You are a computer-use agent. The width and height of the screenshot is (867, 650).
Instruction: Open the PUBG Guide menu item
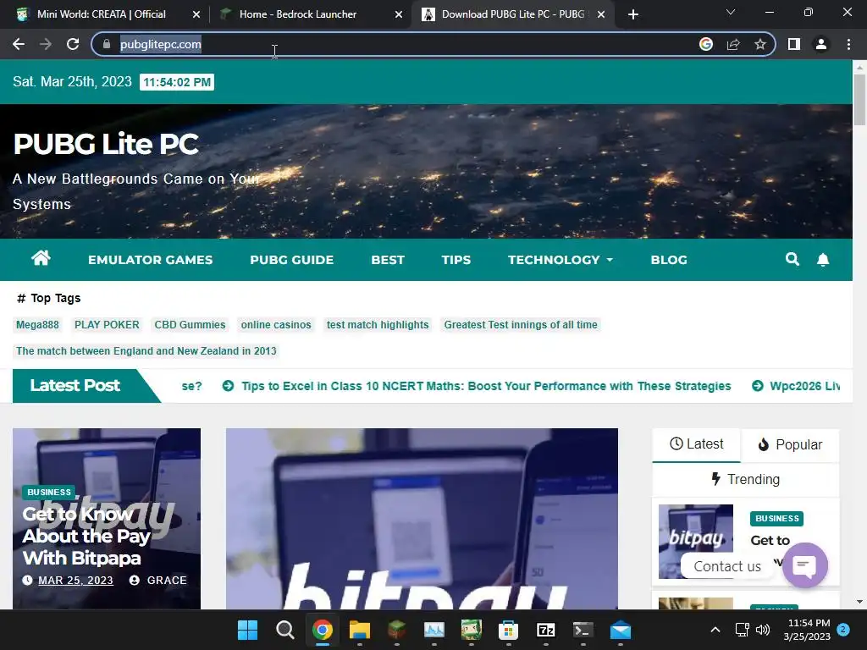click(x=292, y=260)
